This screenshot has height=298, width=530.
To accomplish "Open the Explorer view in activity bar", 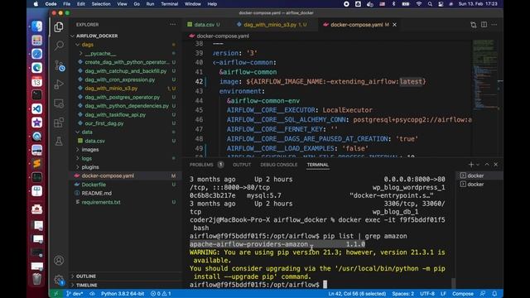I will [59, 27].
